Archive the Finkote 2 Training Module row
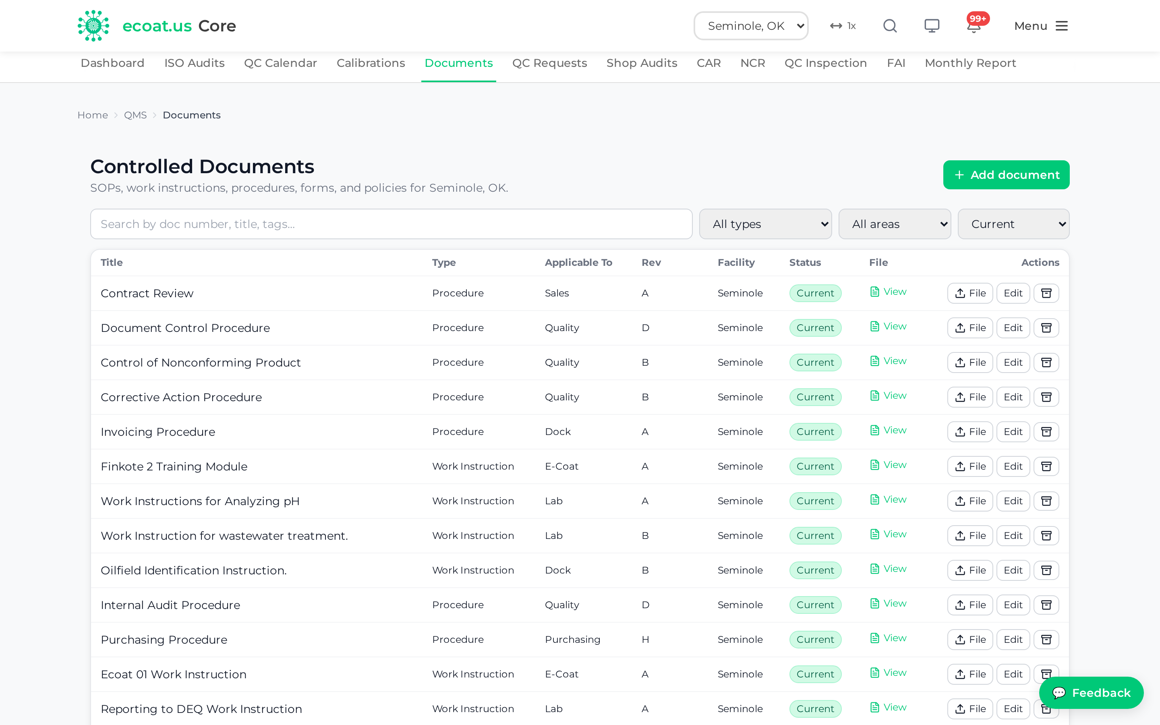Image resolution: width=1160 pixels, height=725 pixels. coord(1046,466)
